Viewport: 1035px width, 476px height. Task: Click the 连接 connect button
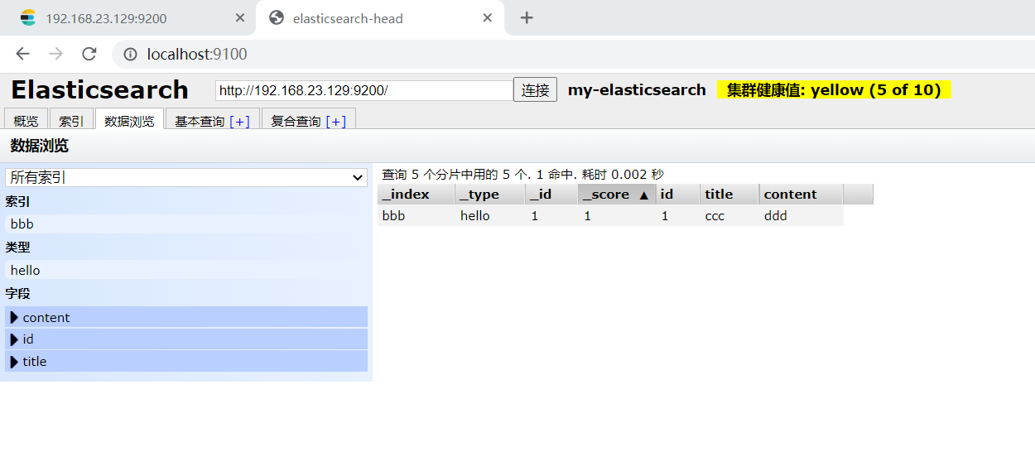[536, 90]
